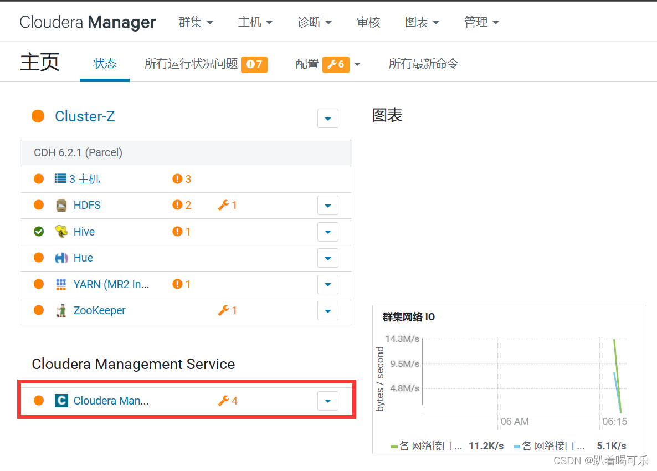The height and width of the screenshot is (471, 657).
Task: Switch to the 配置 tab
Action: click(x=307, y=64)
